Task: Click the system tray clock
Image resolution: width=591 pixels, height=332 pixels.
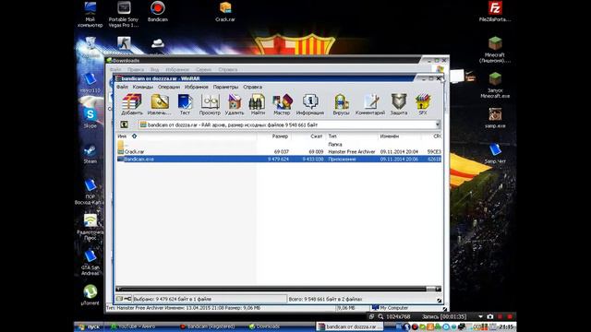Action: [506, 326]
